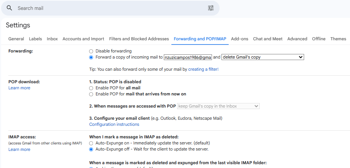Switch to the General tab
Image resolution: width=350 pixels, height=168 pixels.
click(x=16, y=39)
